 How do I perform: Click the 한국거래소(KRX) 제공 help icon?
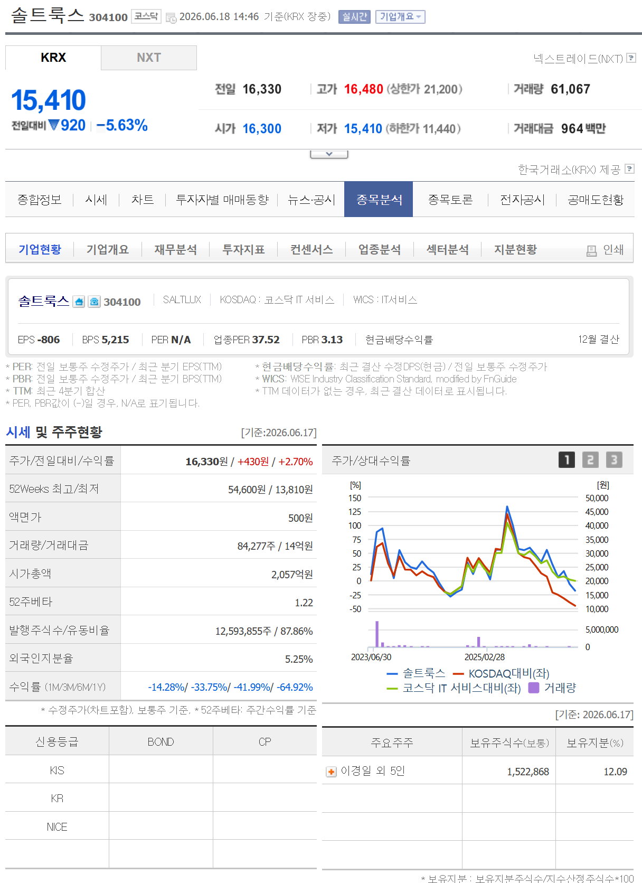(x=629, y=169)
